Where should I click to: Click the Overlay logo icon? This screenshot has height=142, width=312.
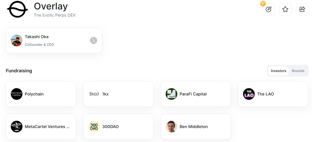click(x=17, y=9)
